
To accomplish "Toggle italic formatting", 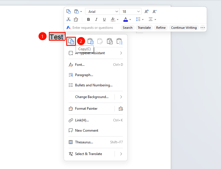I will (96, 19).
